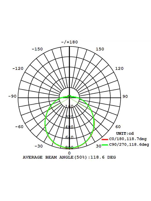
Task: Click the 480 candela ring value
Action: tap(69, 127)
